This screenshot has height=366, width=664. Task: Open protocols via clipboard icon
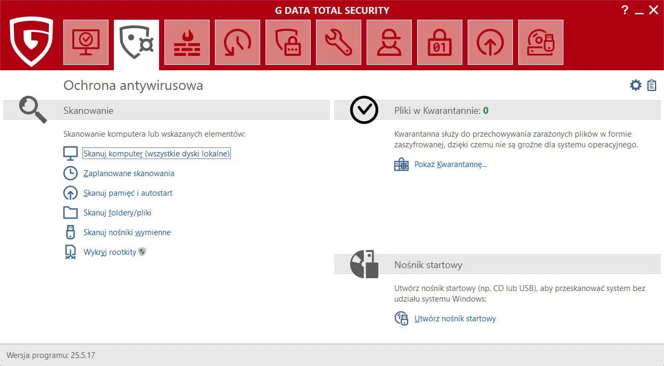click(651, 85)
